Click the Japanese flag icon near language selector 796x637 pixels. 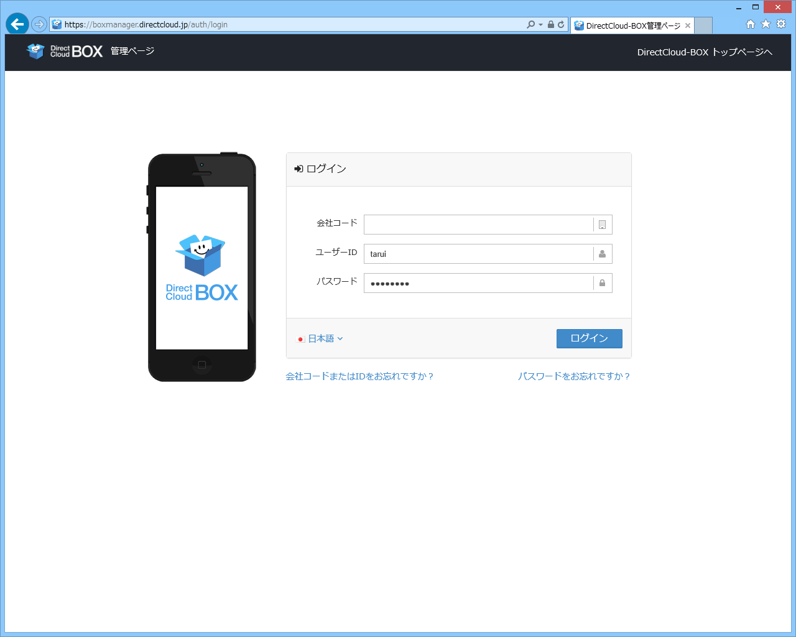tap(300, 338)
